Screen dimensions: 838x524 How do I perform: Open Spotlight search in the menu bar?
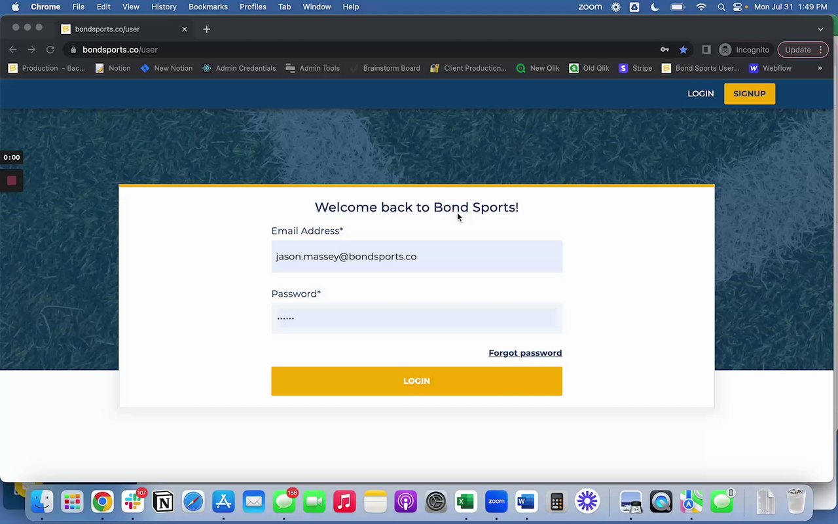coord(721,7)
